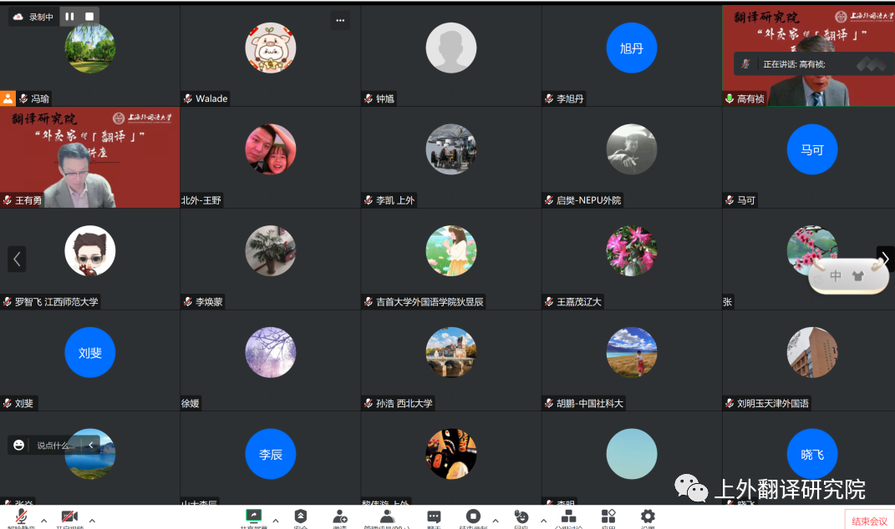Click name label 胡鹏-中国社科大
Screen dimensions: 895x529
pyautogui.click(x=590, y=403)
